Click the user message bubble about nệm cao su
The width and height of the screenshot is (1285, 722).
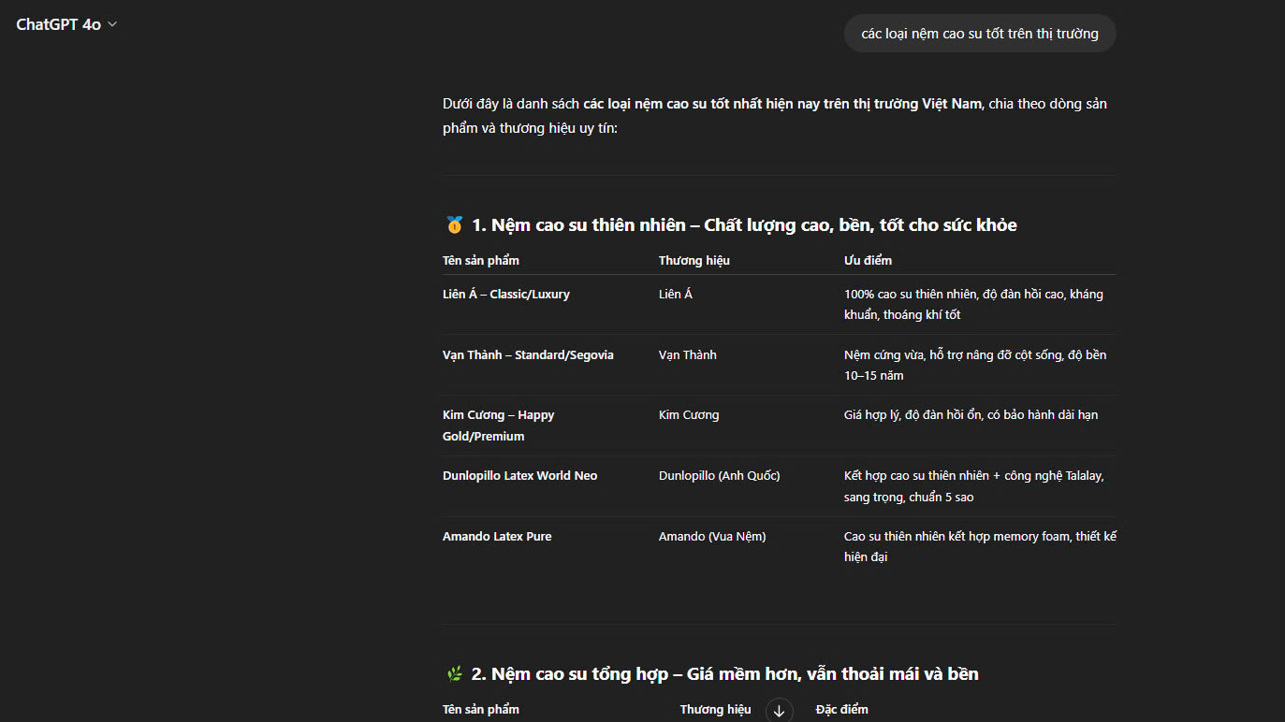coord(980,34)
